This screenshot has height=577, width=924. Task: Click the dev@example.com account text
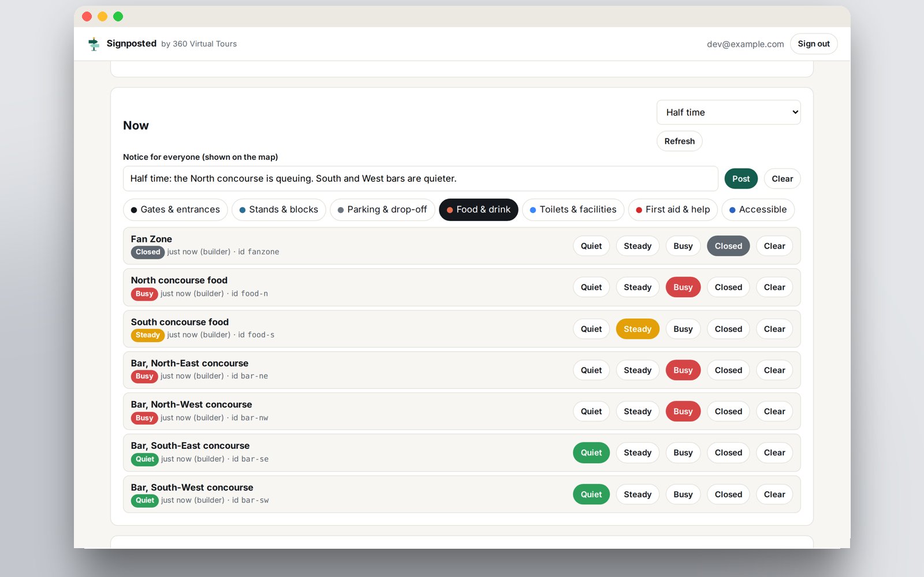point(745,44)
